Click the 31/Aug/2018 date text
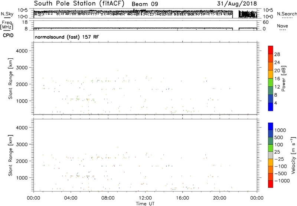297x206 pixels. [x=237, y=4]
